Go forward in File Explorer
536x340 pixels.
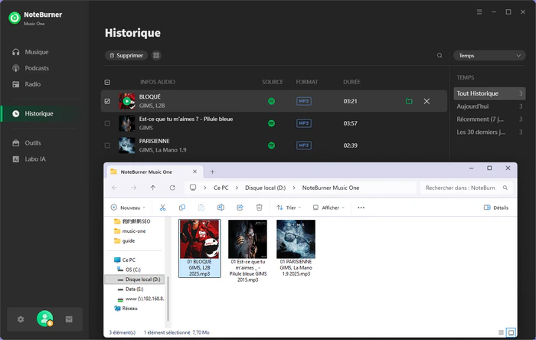(x=134, y=188)
